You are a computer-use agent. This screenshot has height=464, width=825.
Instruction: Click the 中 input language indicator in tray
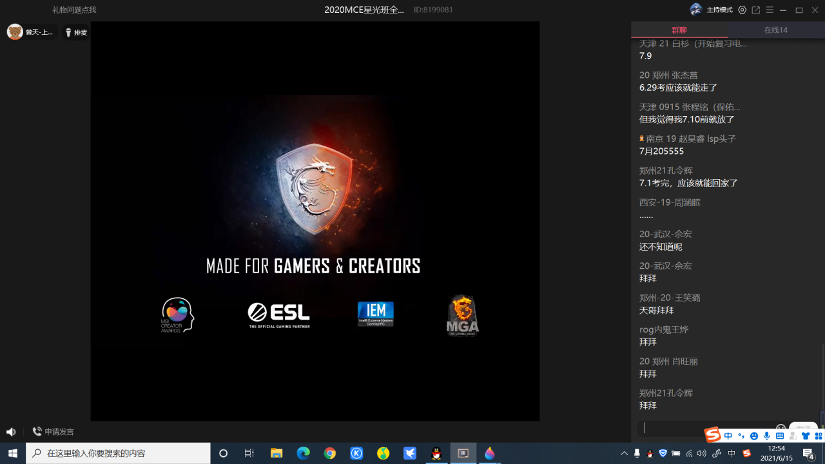[x=732, y=453]
